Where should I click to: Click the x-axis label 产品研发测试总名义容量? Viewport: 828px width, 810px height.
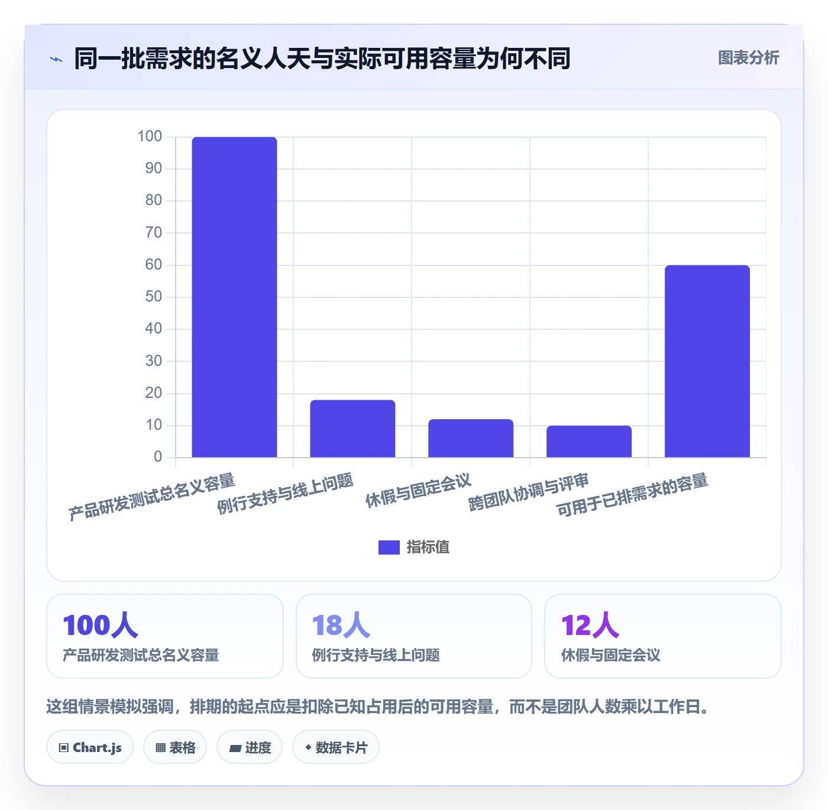[x=152, y=497]
